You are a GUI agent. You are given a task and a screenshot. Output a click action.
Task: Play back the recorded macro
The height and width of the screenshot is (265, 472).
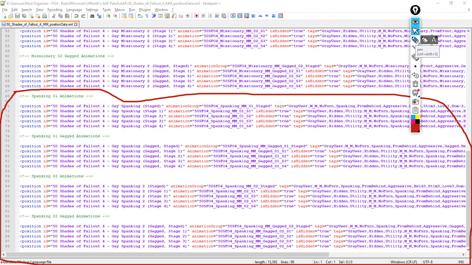point(210,16)
